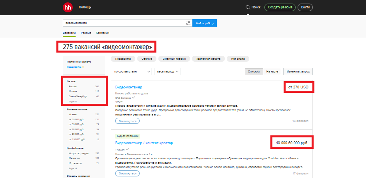Click the 'Изменить запрос' button
Viewport: 366px width, 178px height.
(x=298, y=71)
